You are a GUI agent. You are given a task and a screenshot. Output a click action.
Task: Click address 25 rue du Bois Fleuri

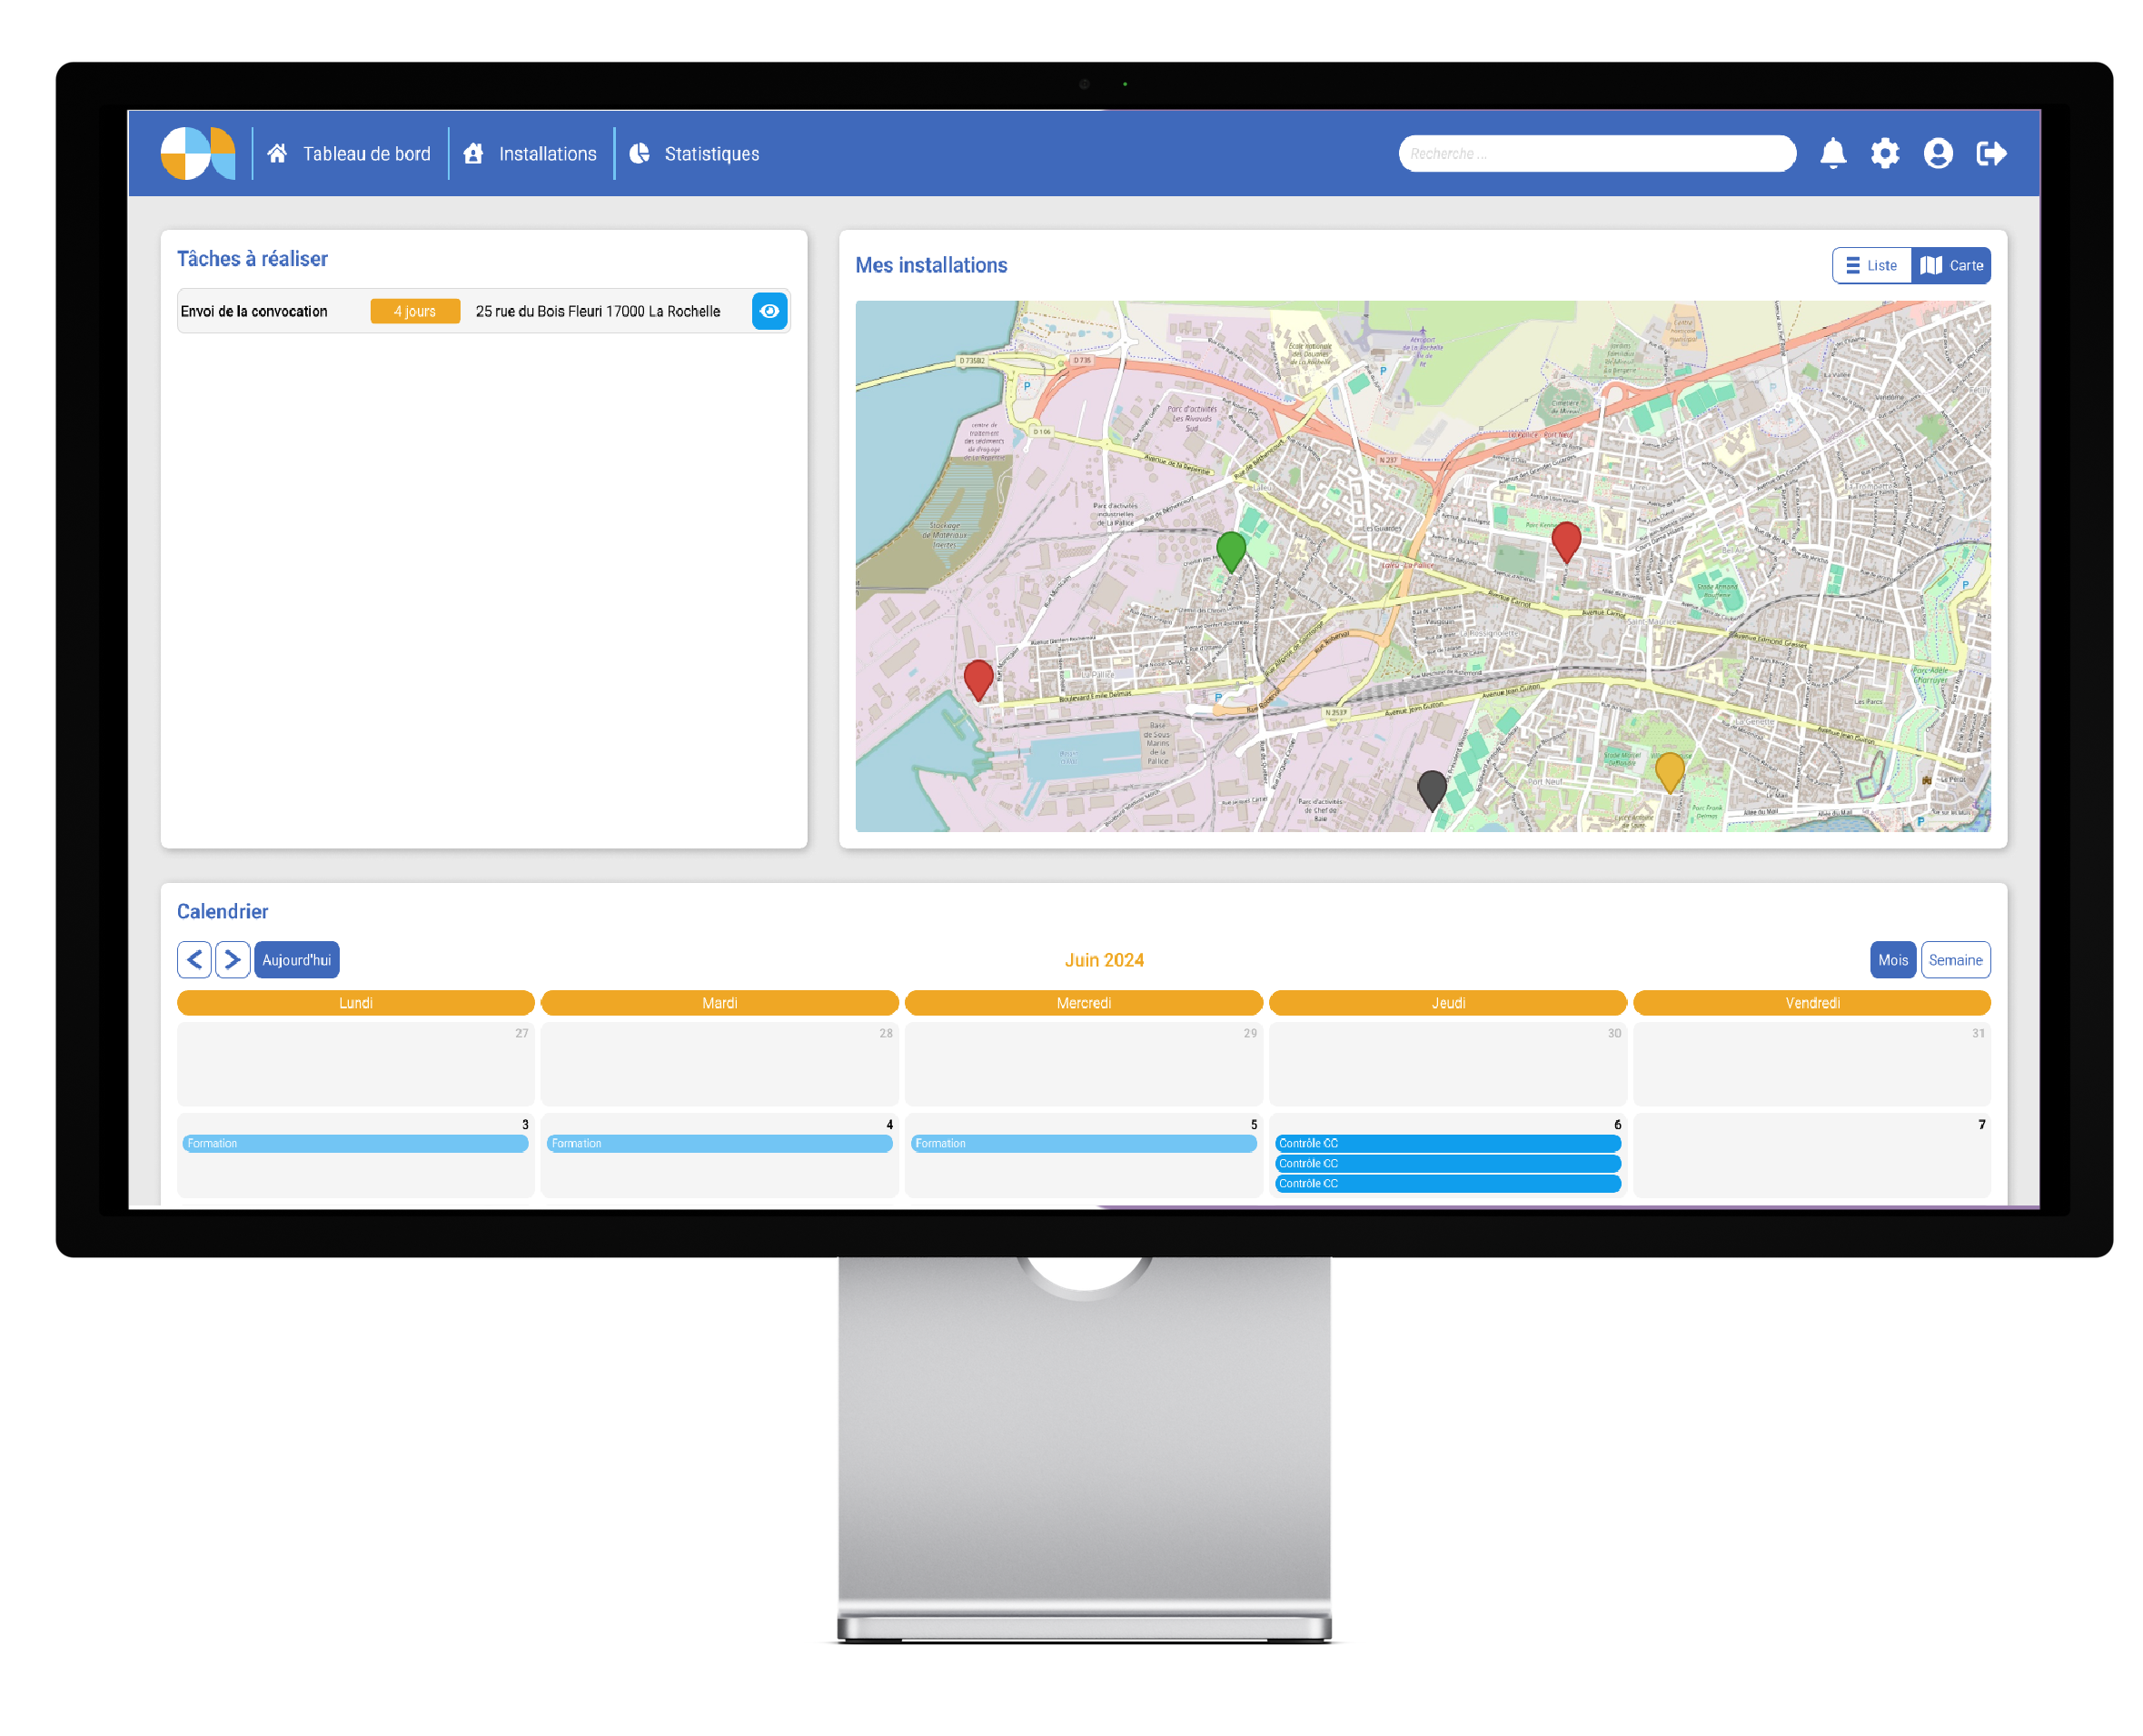[x=597, y=311]
